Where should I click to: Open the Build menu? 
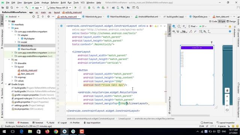[x=63, y=3]
